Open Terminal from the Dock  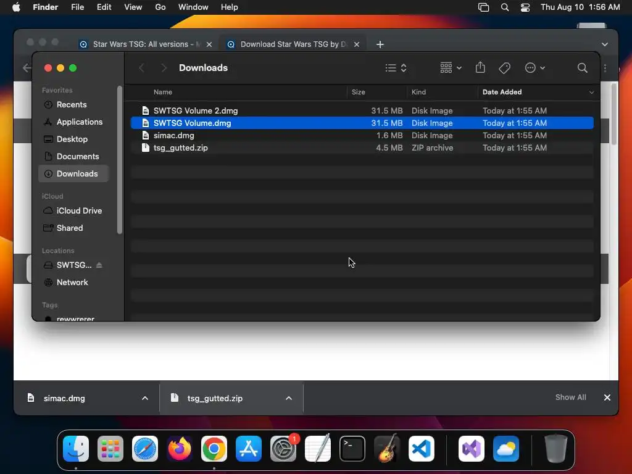(x=352, y=448)
